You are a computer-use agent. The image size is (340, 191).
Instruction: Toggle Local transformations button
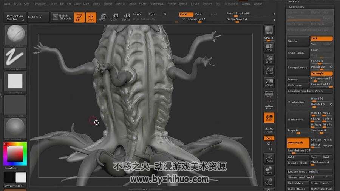(x=269, y=118)
